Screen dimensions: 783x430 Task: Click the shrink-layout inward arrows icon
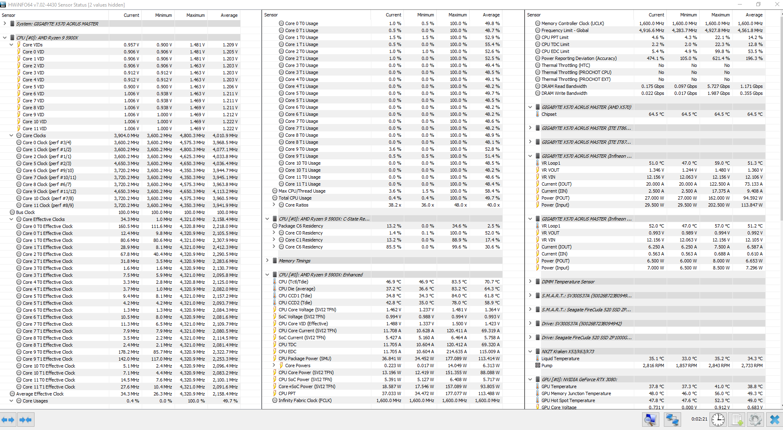(25, 420)
